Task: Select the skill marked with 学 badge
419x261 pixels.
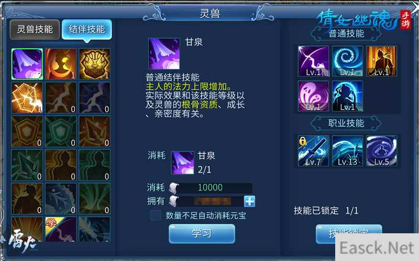Action: click(x=61, y=230)
